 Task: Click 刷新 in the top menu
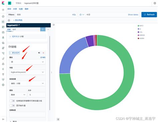(27, 9)
